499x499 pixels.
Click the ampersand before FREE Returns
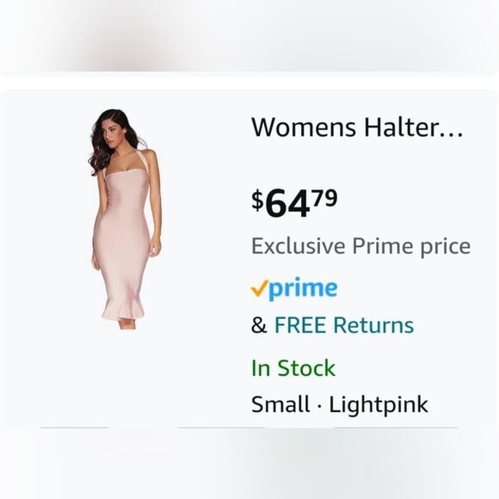tap(259, 325)
